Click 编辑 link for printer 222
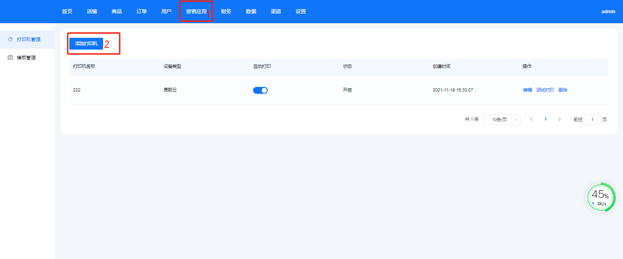623x259 pixels. tap(527, 90)
